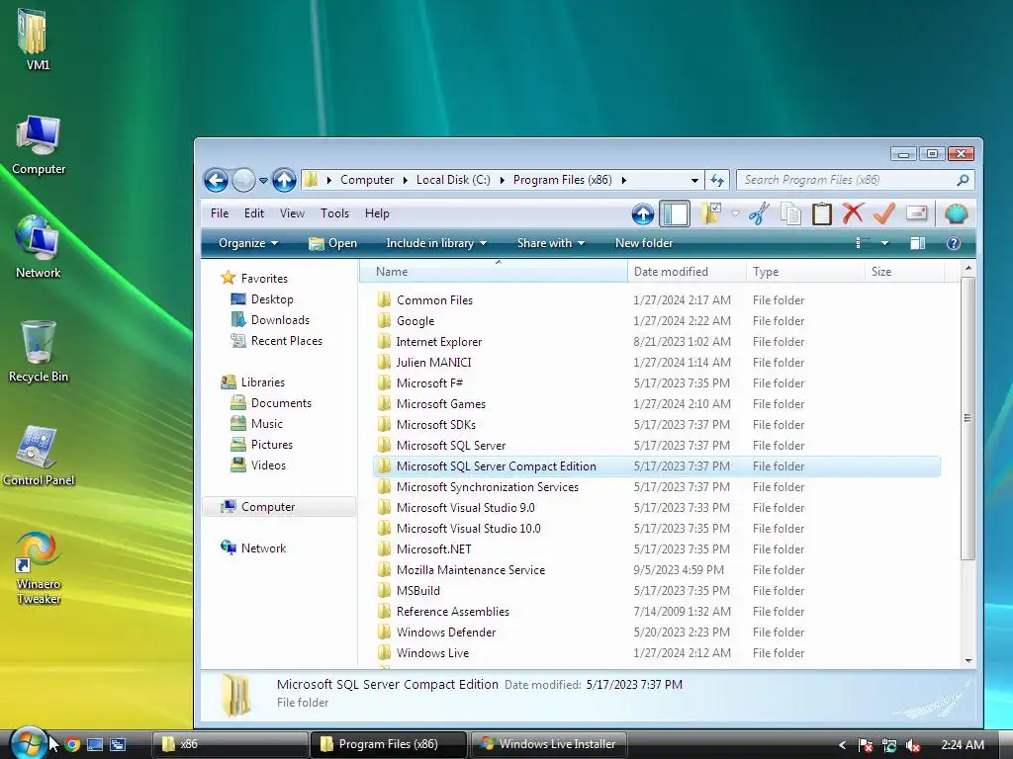Expand the arrow after Program Files (x86) breadcrumb
The width and height of the screenshot is (1013, 759).
[624, 180]
